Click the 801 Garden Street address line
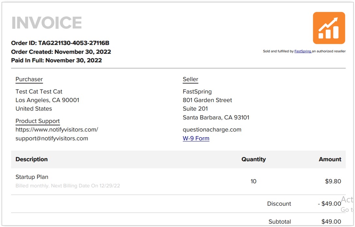This screenshot has height=227, width=355. [x=208, y=100]
